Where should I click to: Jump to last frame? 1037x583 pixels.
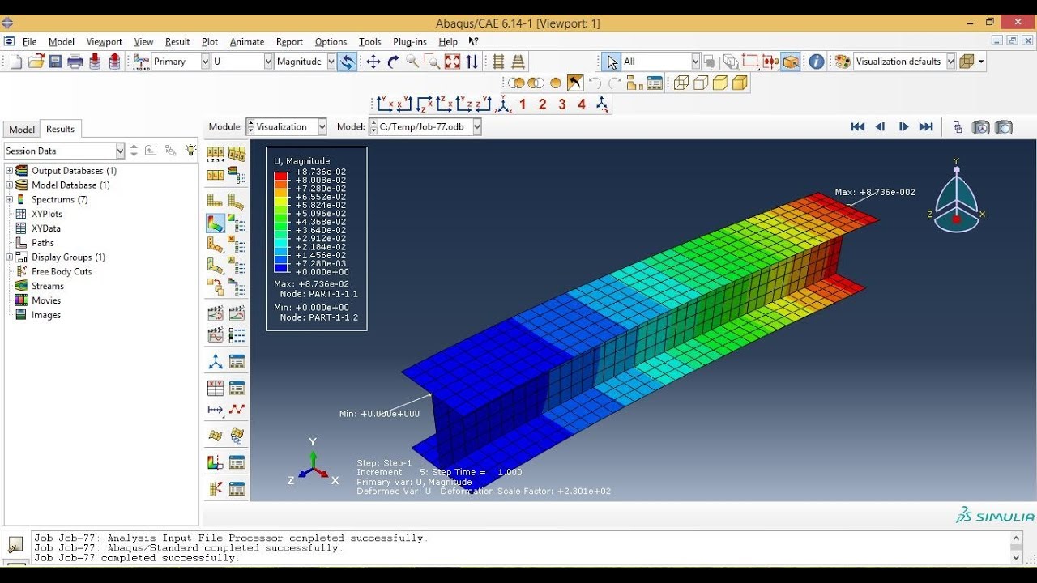coord(926,127)
